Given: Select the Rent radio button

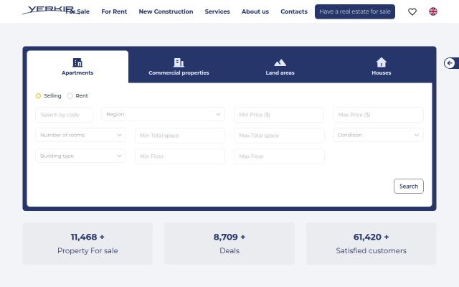Looking at the screenshot, I should (x=70, y=95).
